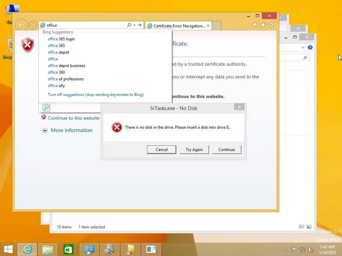The width and height of the screenshot is (342, 256).
Task: Open Action Center flag icon
Action: tap(294, 249)
